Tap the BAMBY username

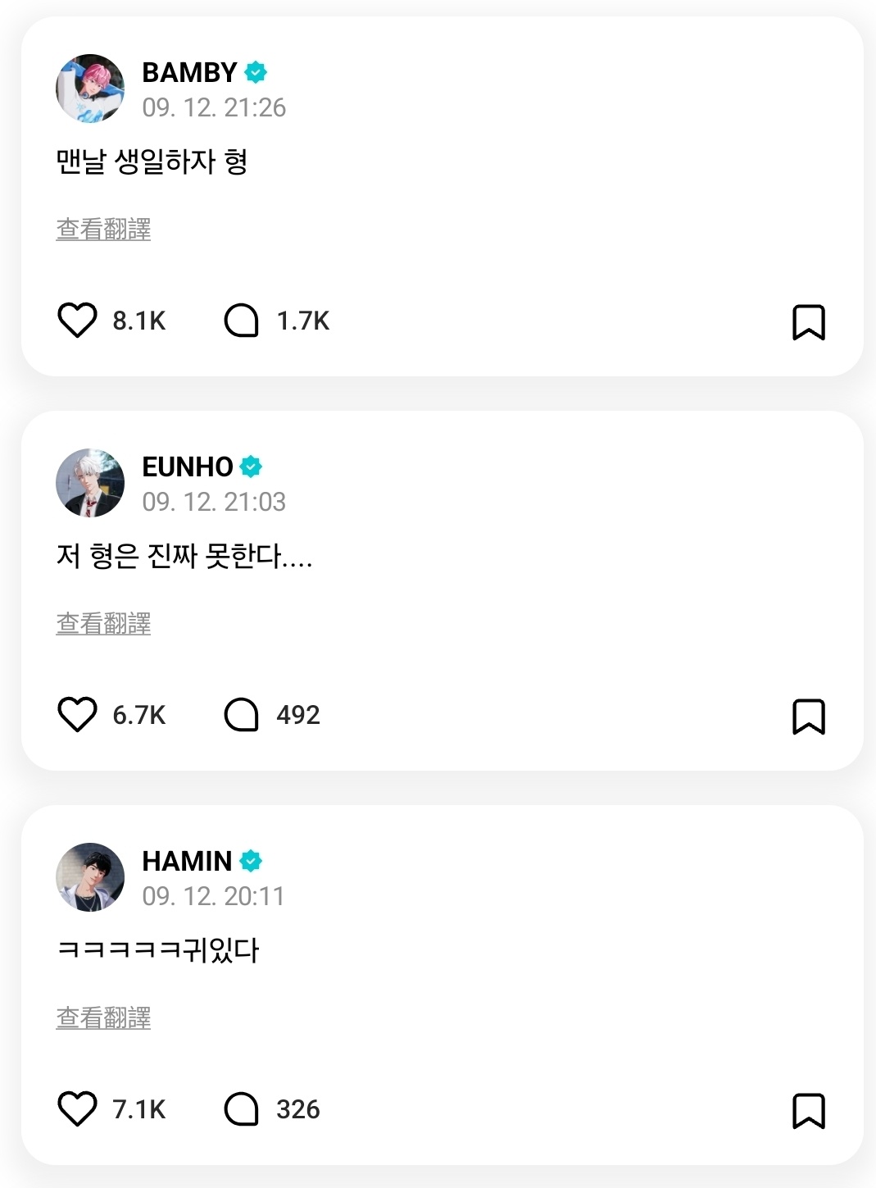189,72
